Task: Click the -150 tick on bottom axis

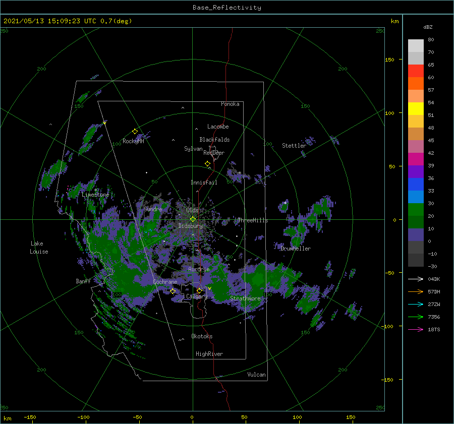Action: click(30, 417)
